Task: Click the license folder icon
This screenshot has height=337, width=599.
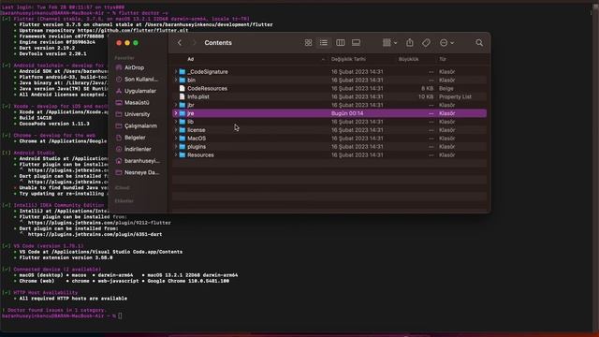Action: (x=183, y=130)
